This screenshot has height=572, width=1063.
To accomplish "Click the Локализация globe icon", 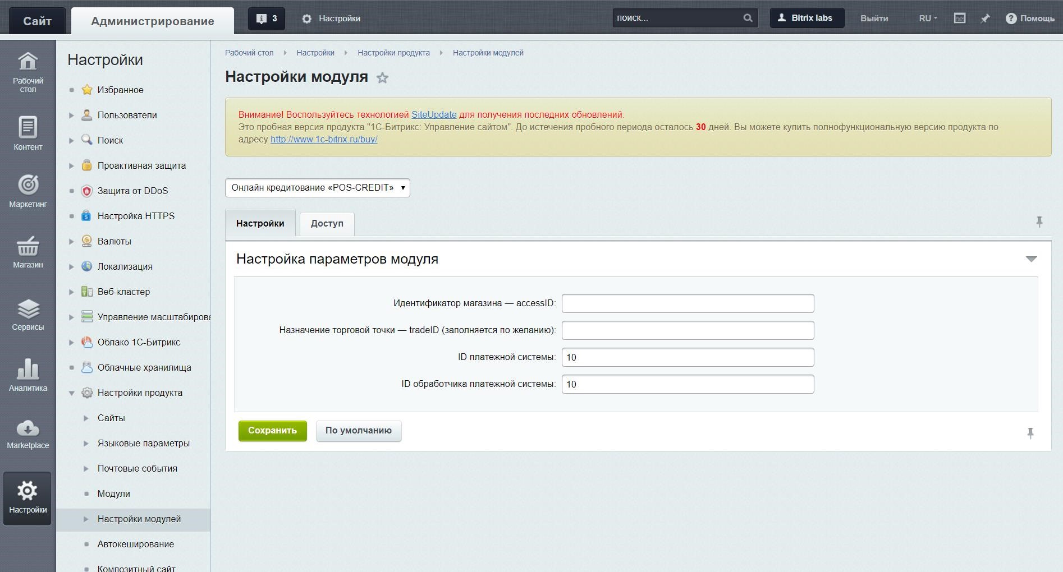I will tap(86, 266).
